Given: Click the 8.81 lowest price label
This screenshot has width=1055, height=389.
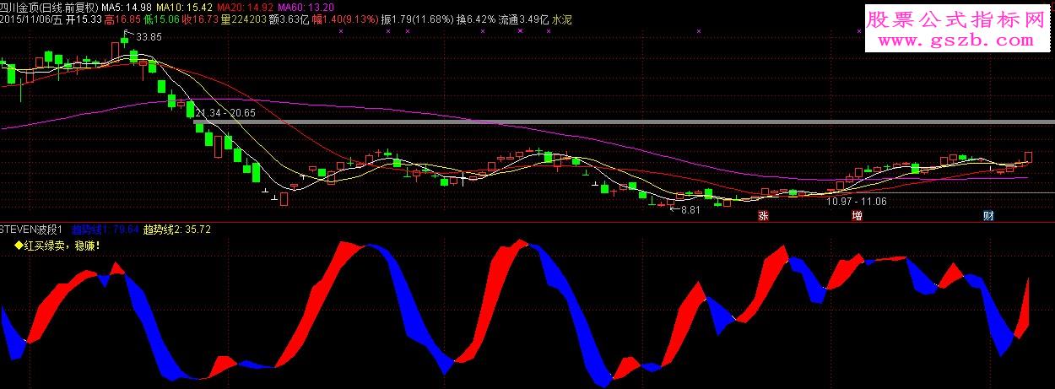Looking at the screenshot, I should coord(690,209).
